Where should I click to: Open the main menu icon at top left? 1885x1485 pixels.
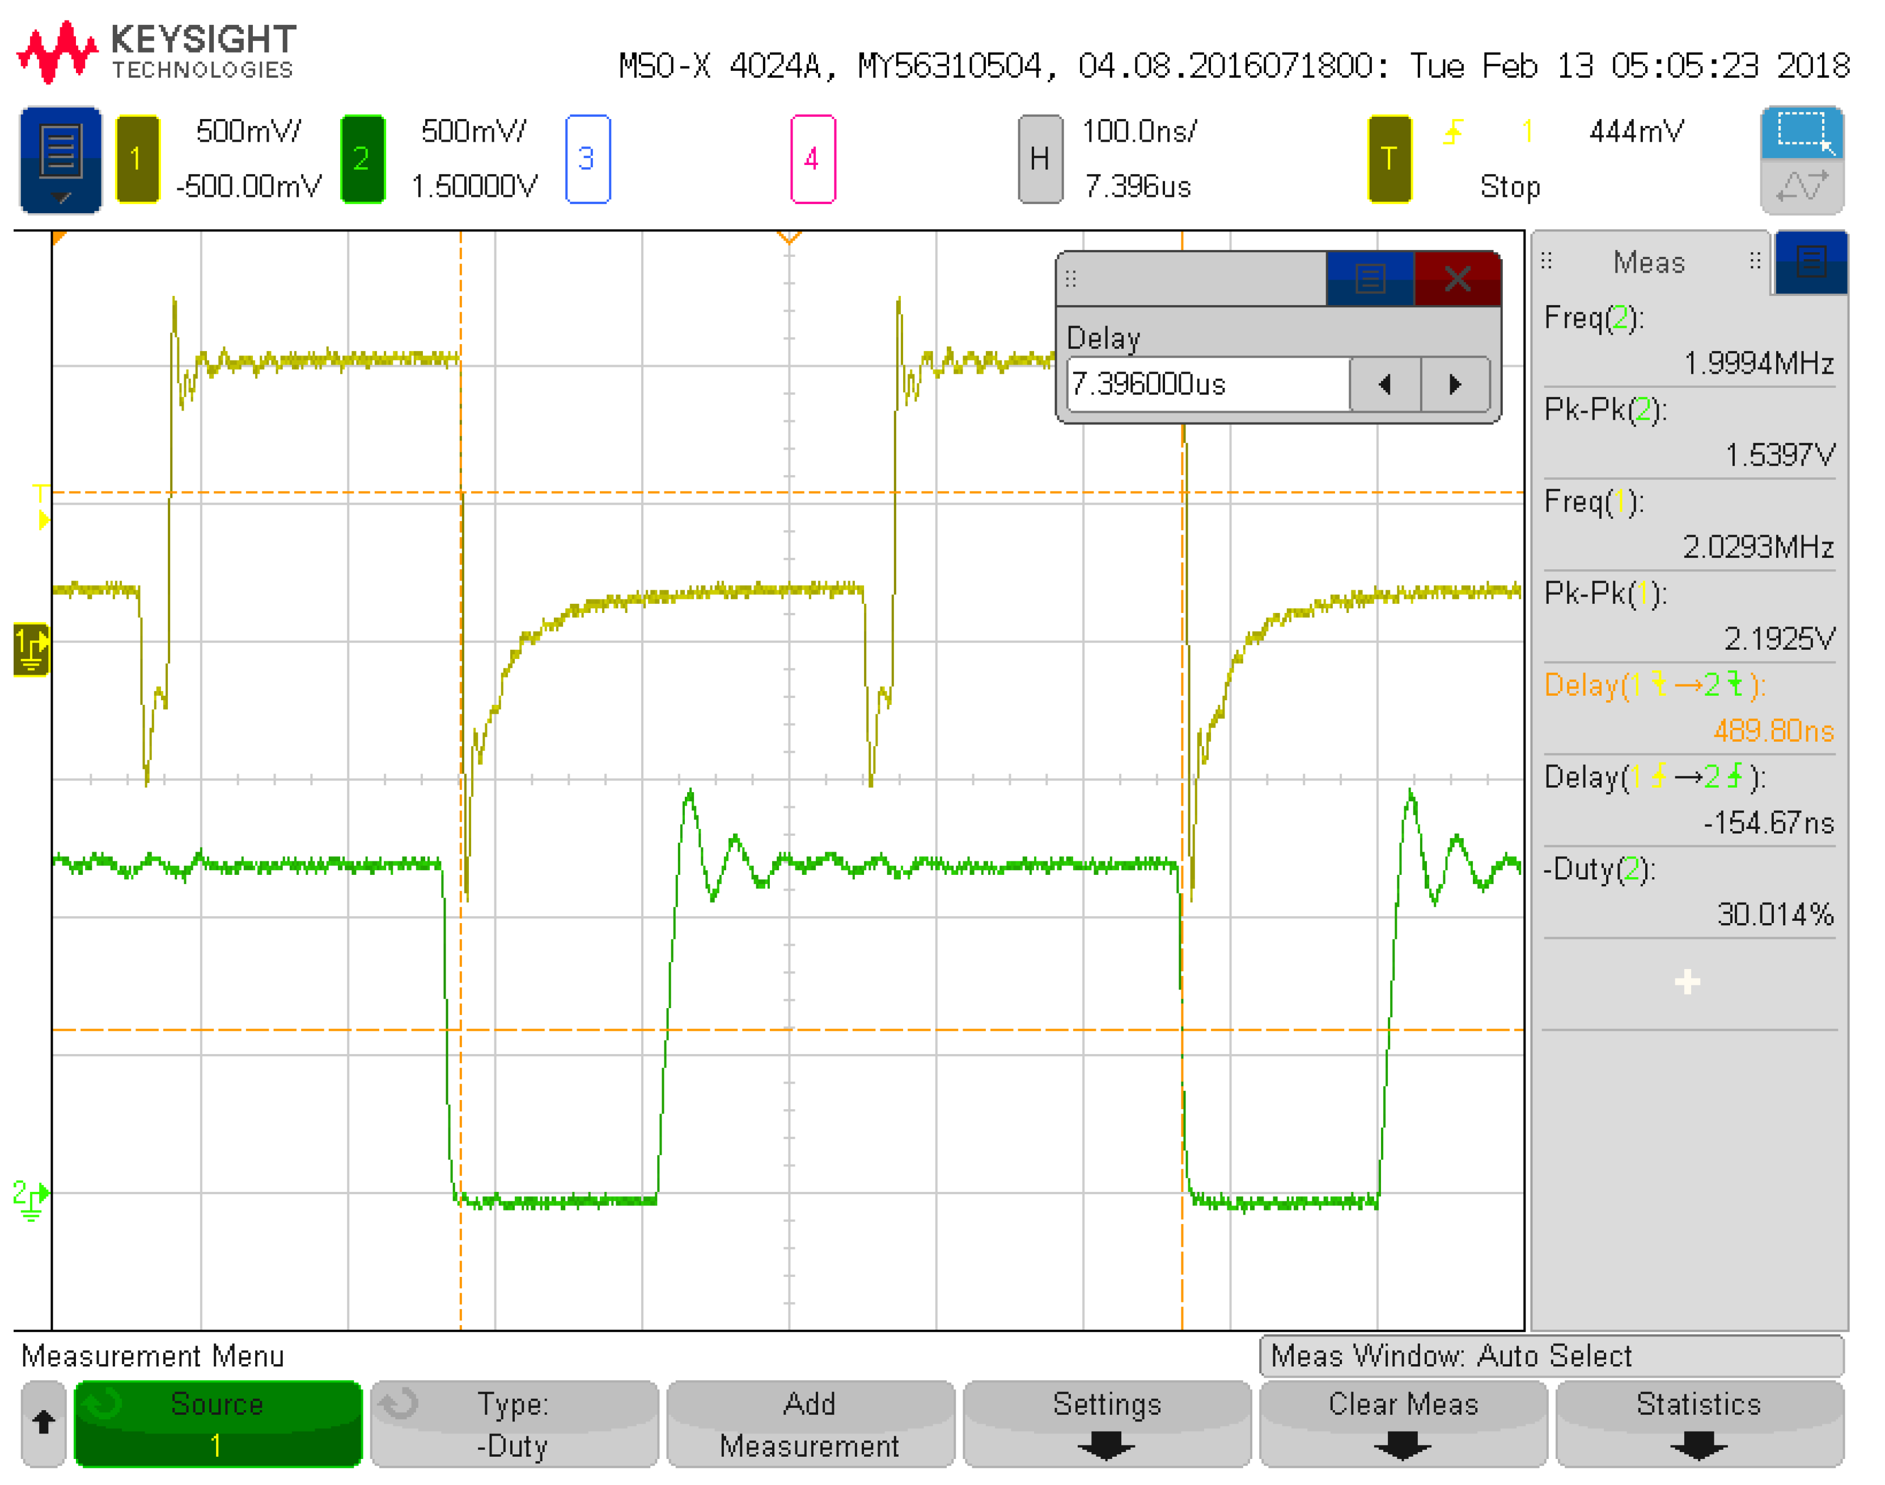[60, 159]
